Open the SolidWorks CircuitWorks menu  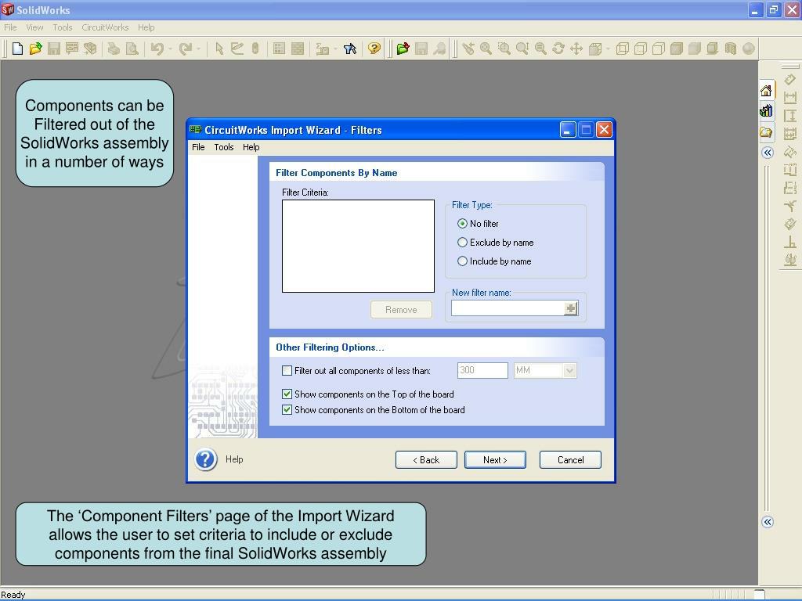(x=105, y=27)
